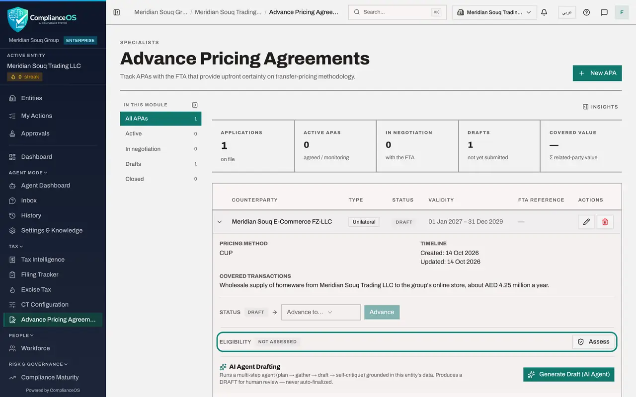Open the Dashboard
Viewport: 636px width, 397px height.
tap(53, 157)
